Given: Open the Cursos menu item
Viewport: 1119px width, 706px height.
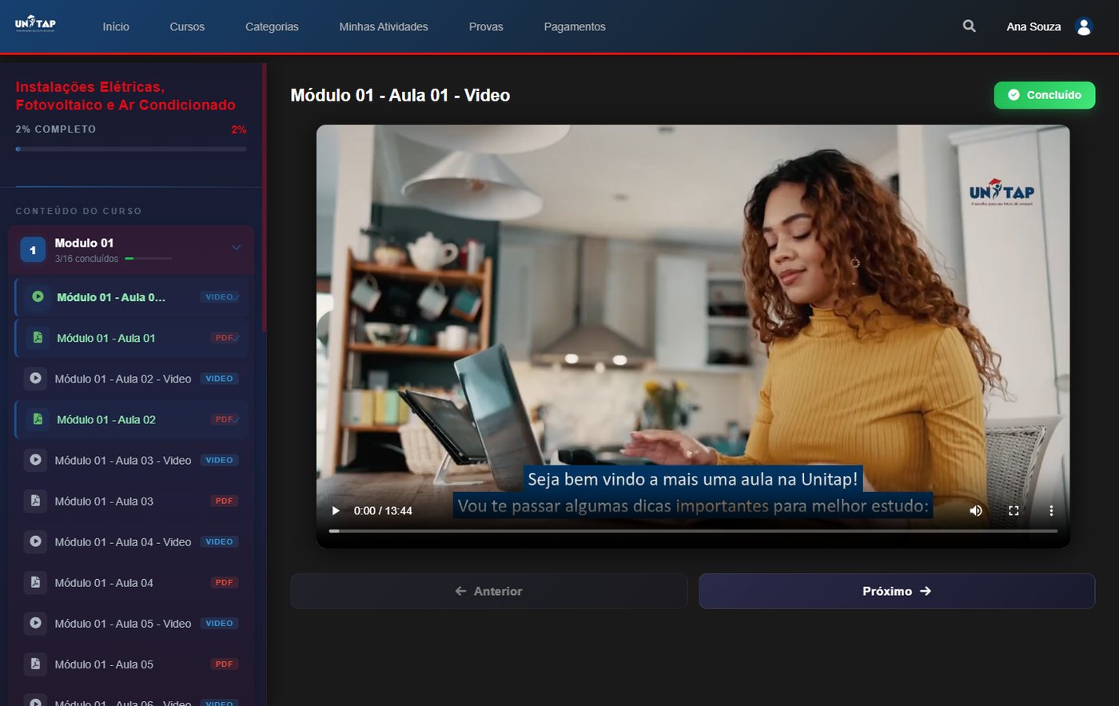Looking at the screenshot, I should [187, 26].
